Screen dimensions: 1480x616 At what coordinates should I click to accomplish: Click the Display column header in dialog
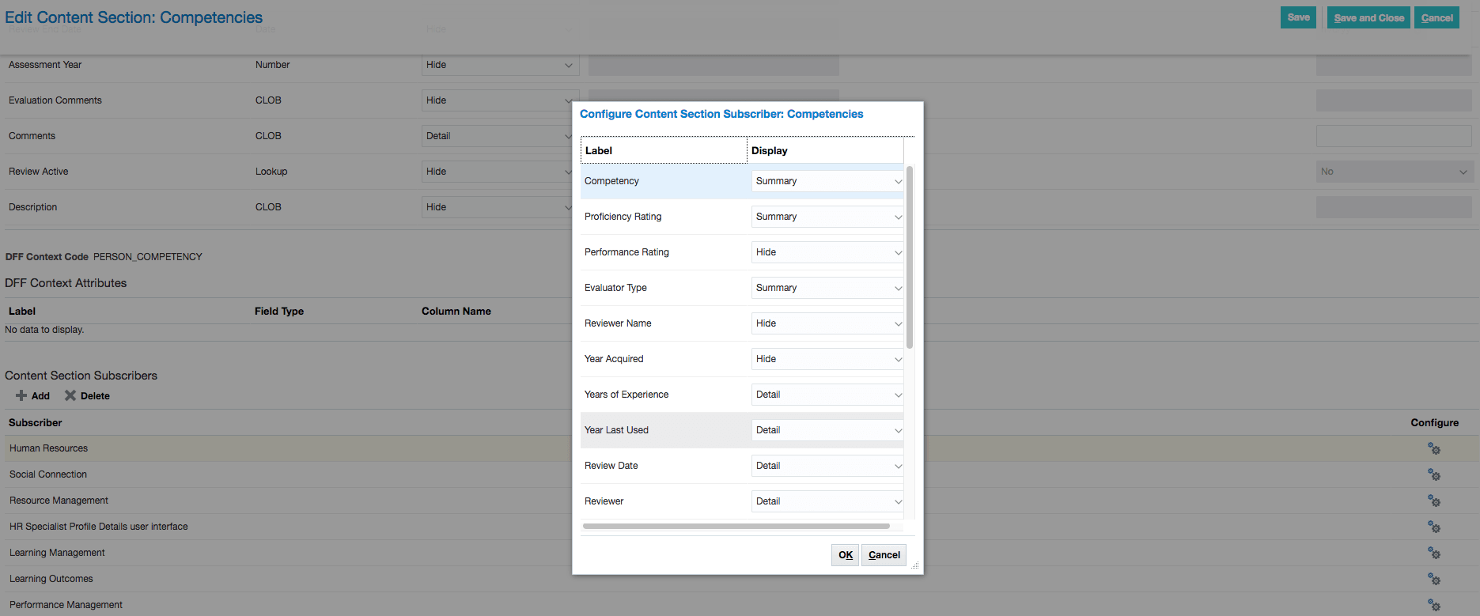(x=825, y=150)
